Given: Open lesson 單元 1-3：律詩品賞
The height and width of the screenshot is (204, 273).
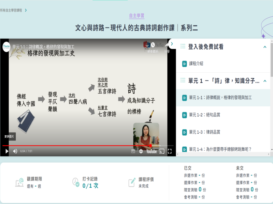Looking at the screenshot, I should pyautogui.click(x=204, y=132).
